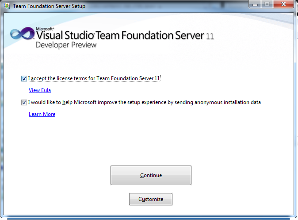Toggle the send anonymous installation data checkbox
Screen dimensions: 298x220
tap(23, 102)
